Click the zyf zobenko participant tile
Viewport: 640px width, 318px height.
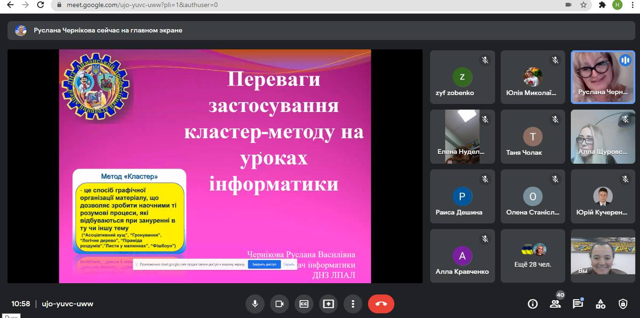point(462,77)
